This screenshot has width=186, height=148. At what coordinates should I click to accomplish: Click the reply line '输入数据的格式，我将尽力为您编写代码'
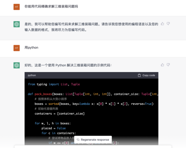coord(56,30)
